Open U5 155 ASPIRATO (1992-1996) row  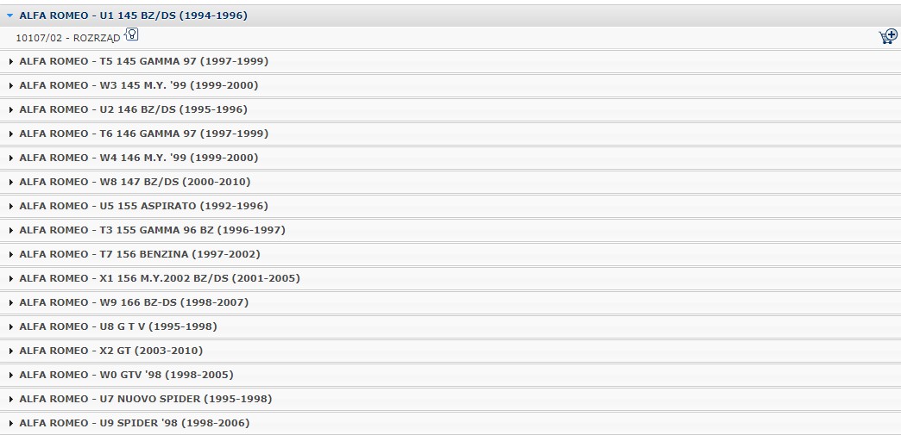(x=450, y=206)
